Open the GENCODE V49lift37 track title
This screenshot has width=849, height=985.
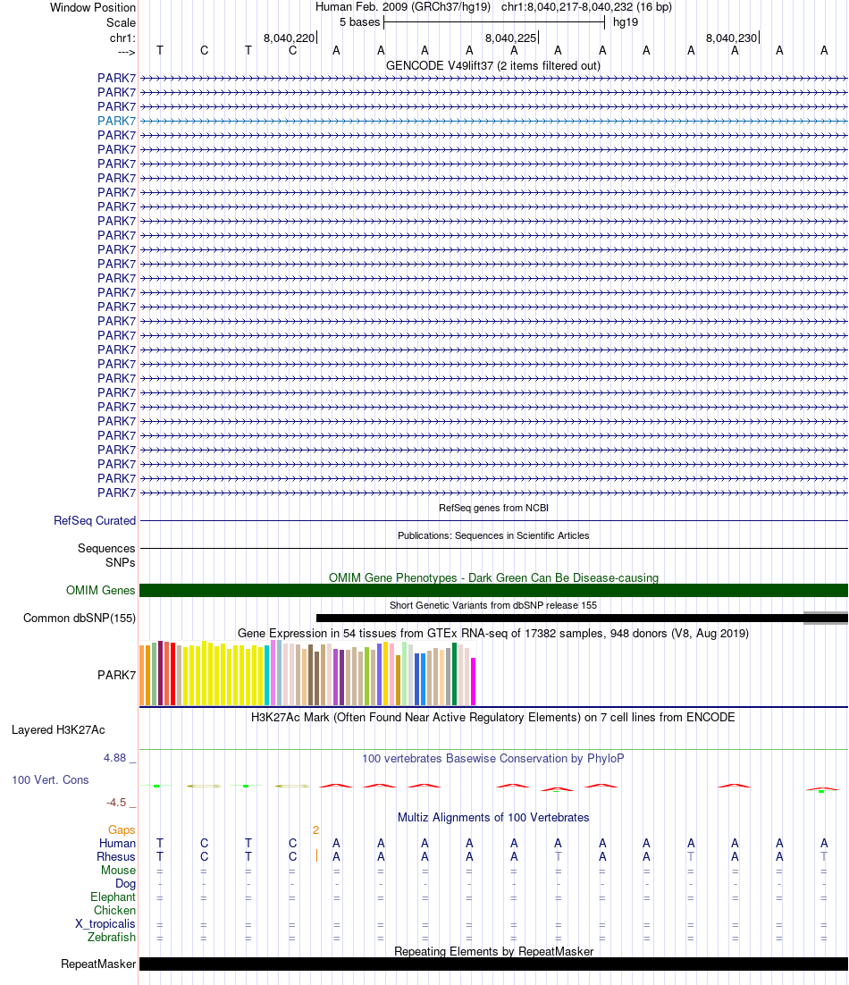point(493,65)
